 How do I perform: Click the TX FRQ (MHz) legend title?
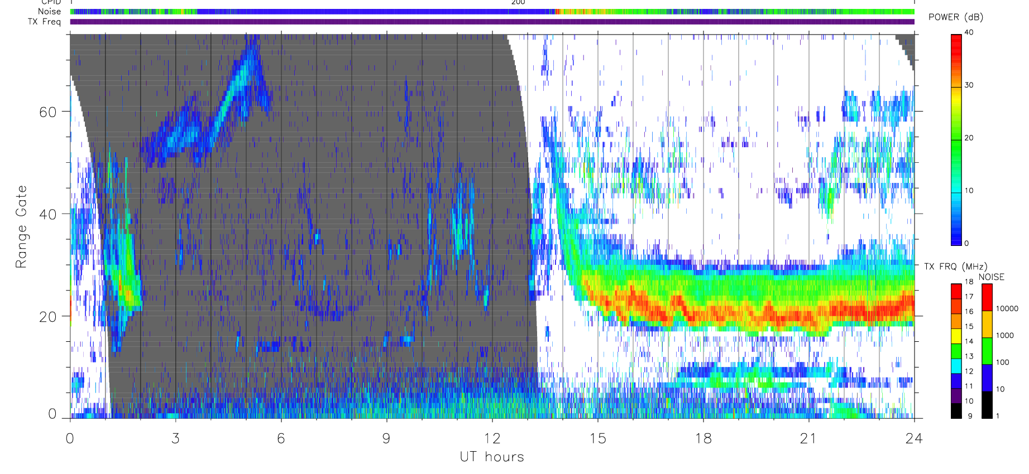[955, 267]
